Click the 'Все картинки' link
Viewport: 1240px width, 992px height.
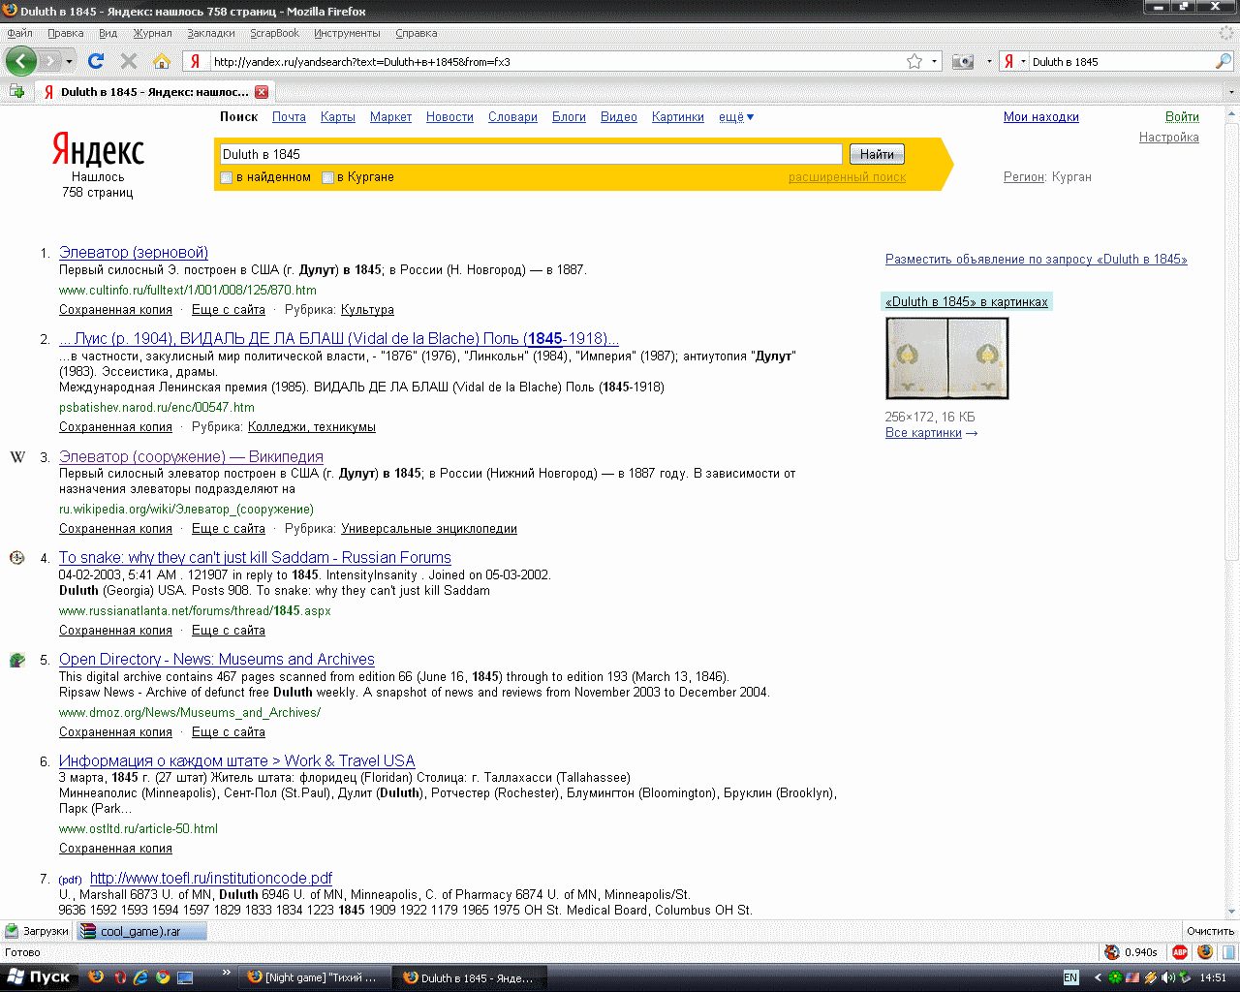(x=923, y=433)
